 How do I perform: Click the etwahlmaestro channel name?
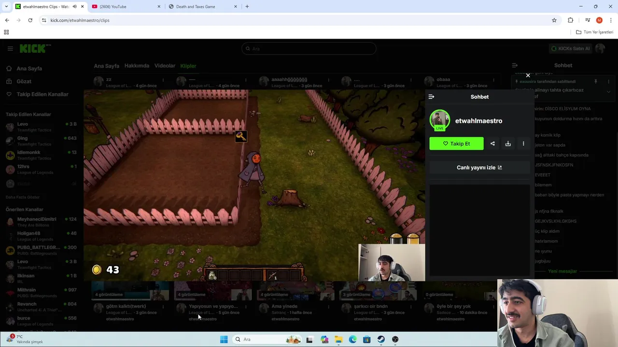click(478, 121)
